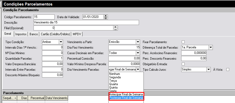Click Perc. Acréscimo Financeiro field
Screen dimensions: 235x103
coord(194,53)
